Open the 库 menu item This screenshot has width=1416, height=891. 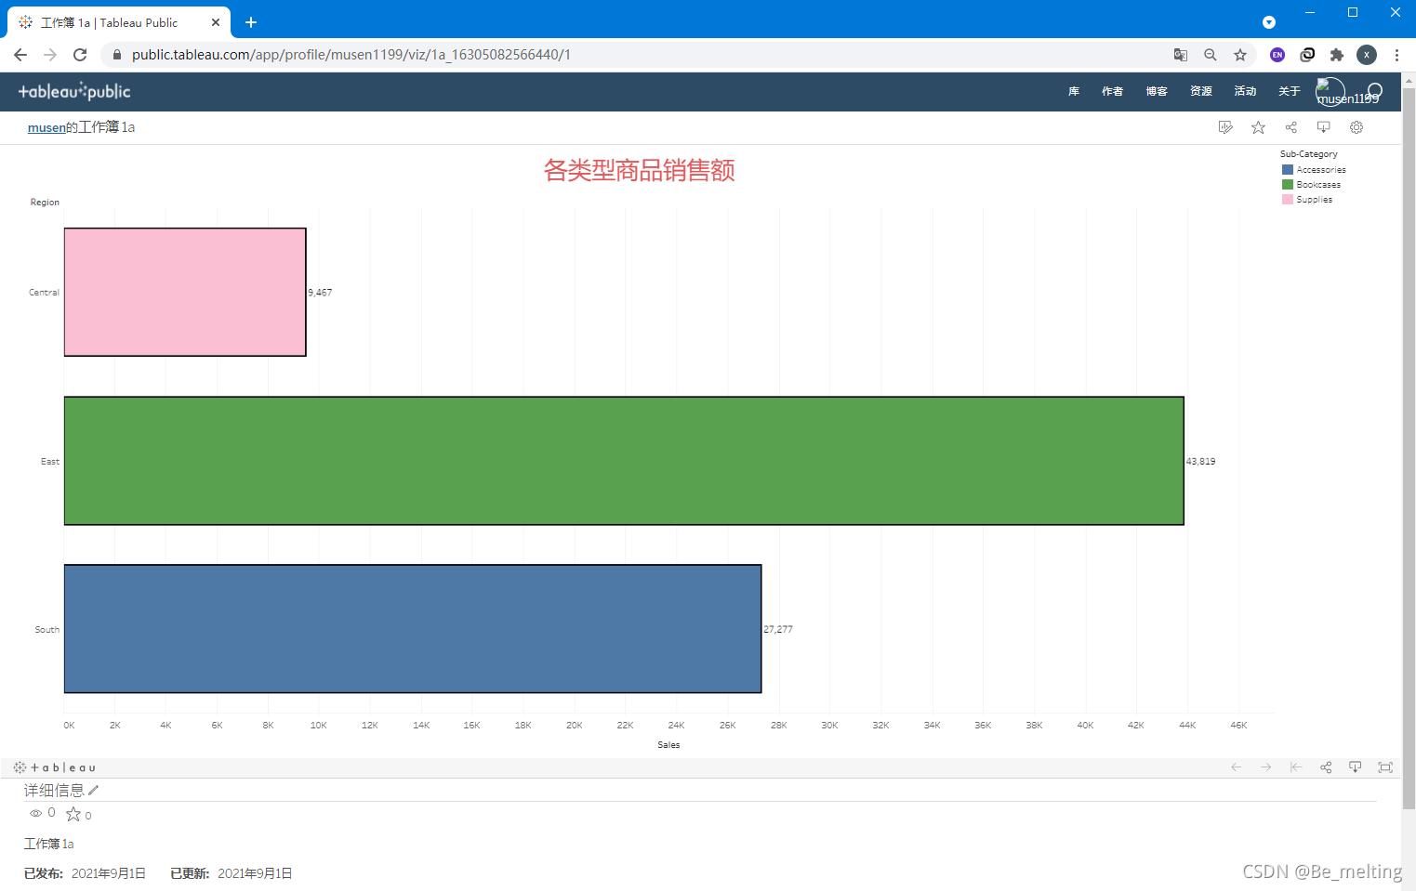[x=1074, y=91]
